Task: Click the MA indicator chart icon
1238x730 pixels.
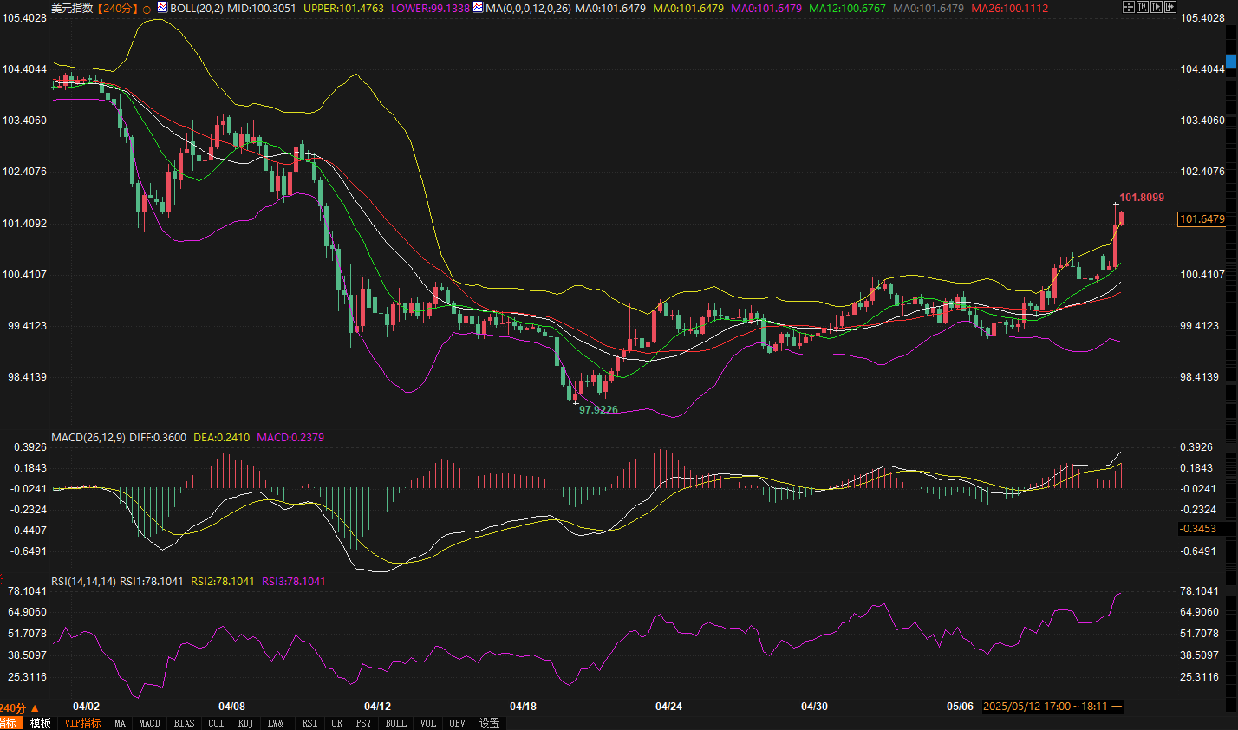Action: (x=478, y=7)
